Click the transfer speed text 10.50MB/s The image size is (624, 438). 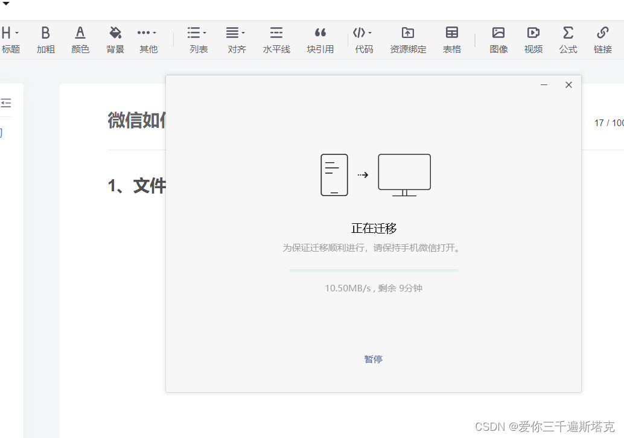click(x=348, y=288)
